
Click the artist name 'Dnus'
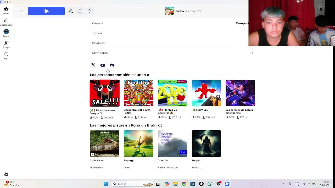[x=127, y=168]
